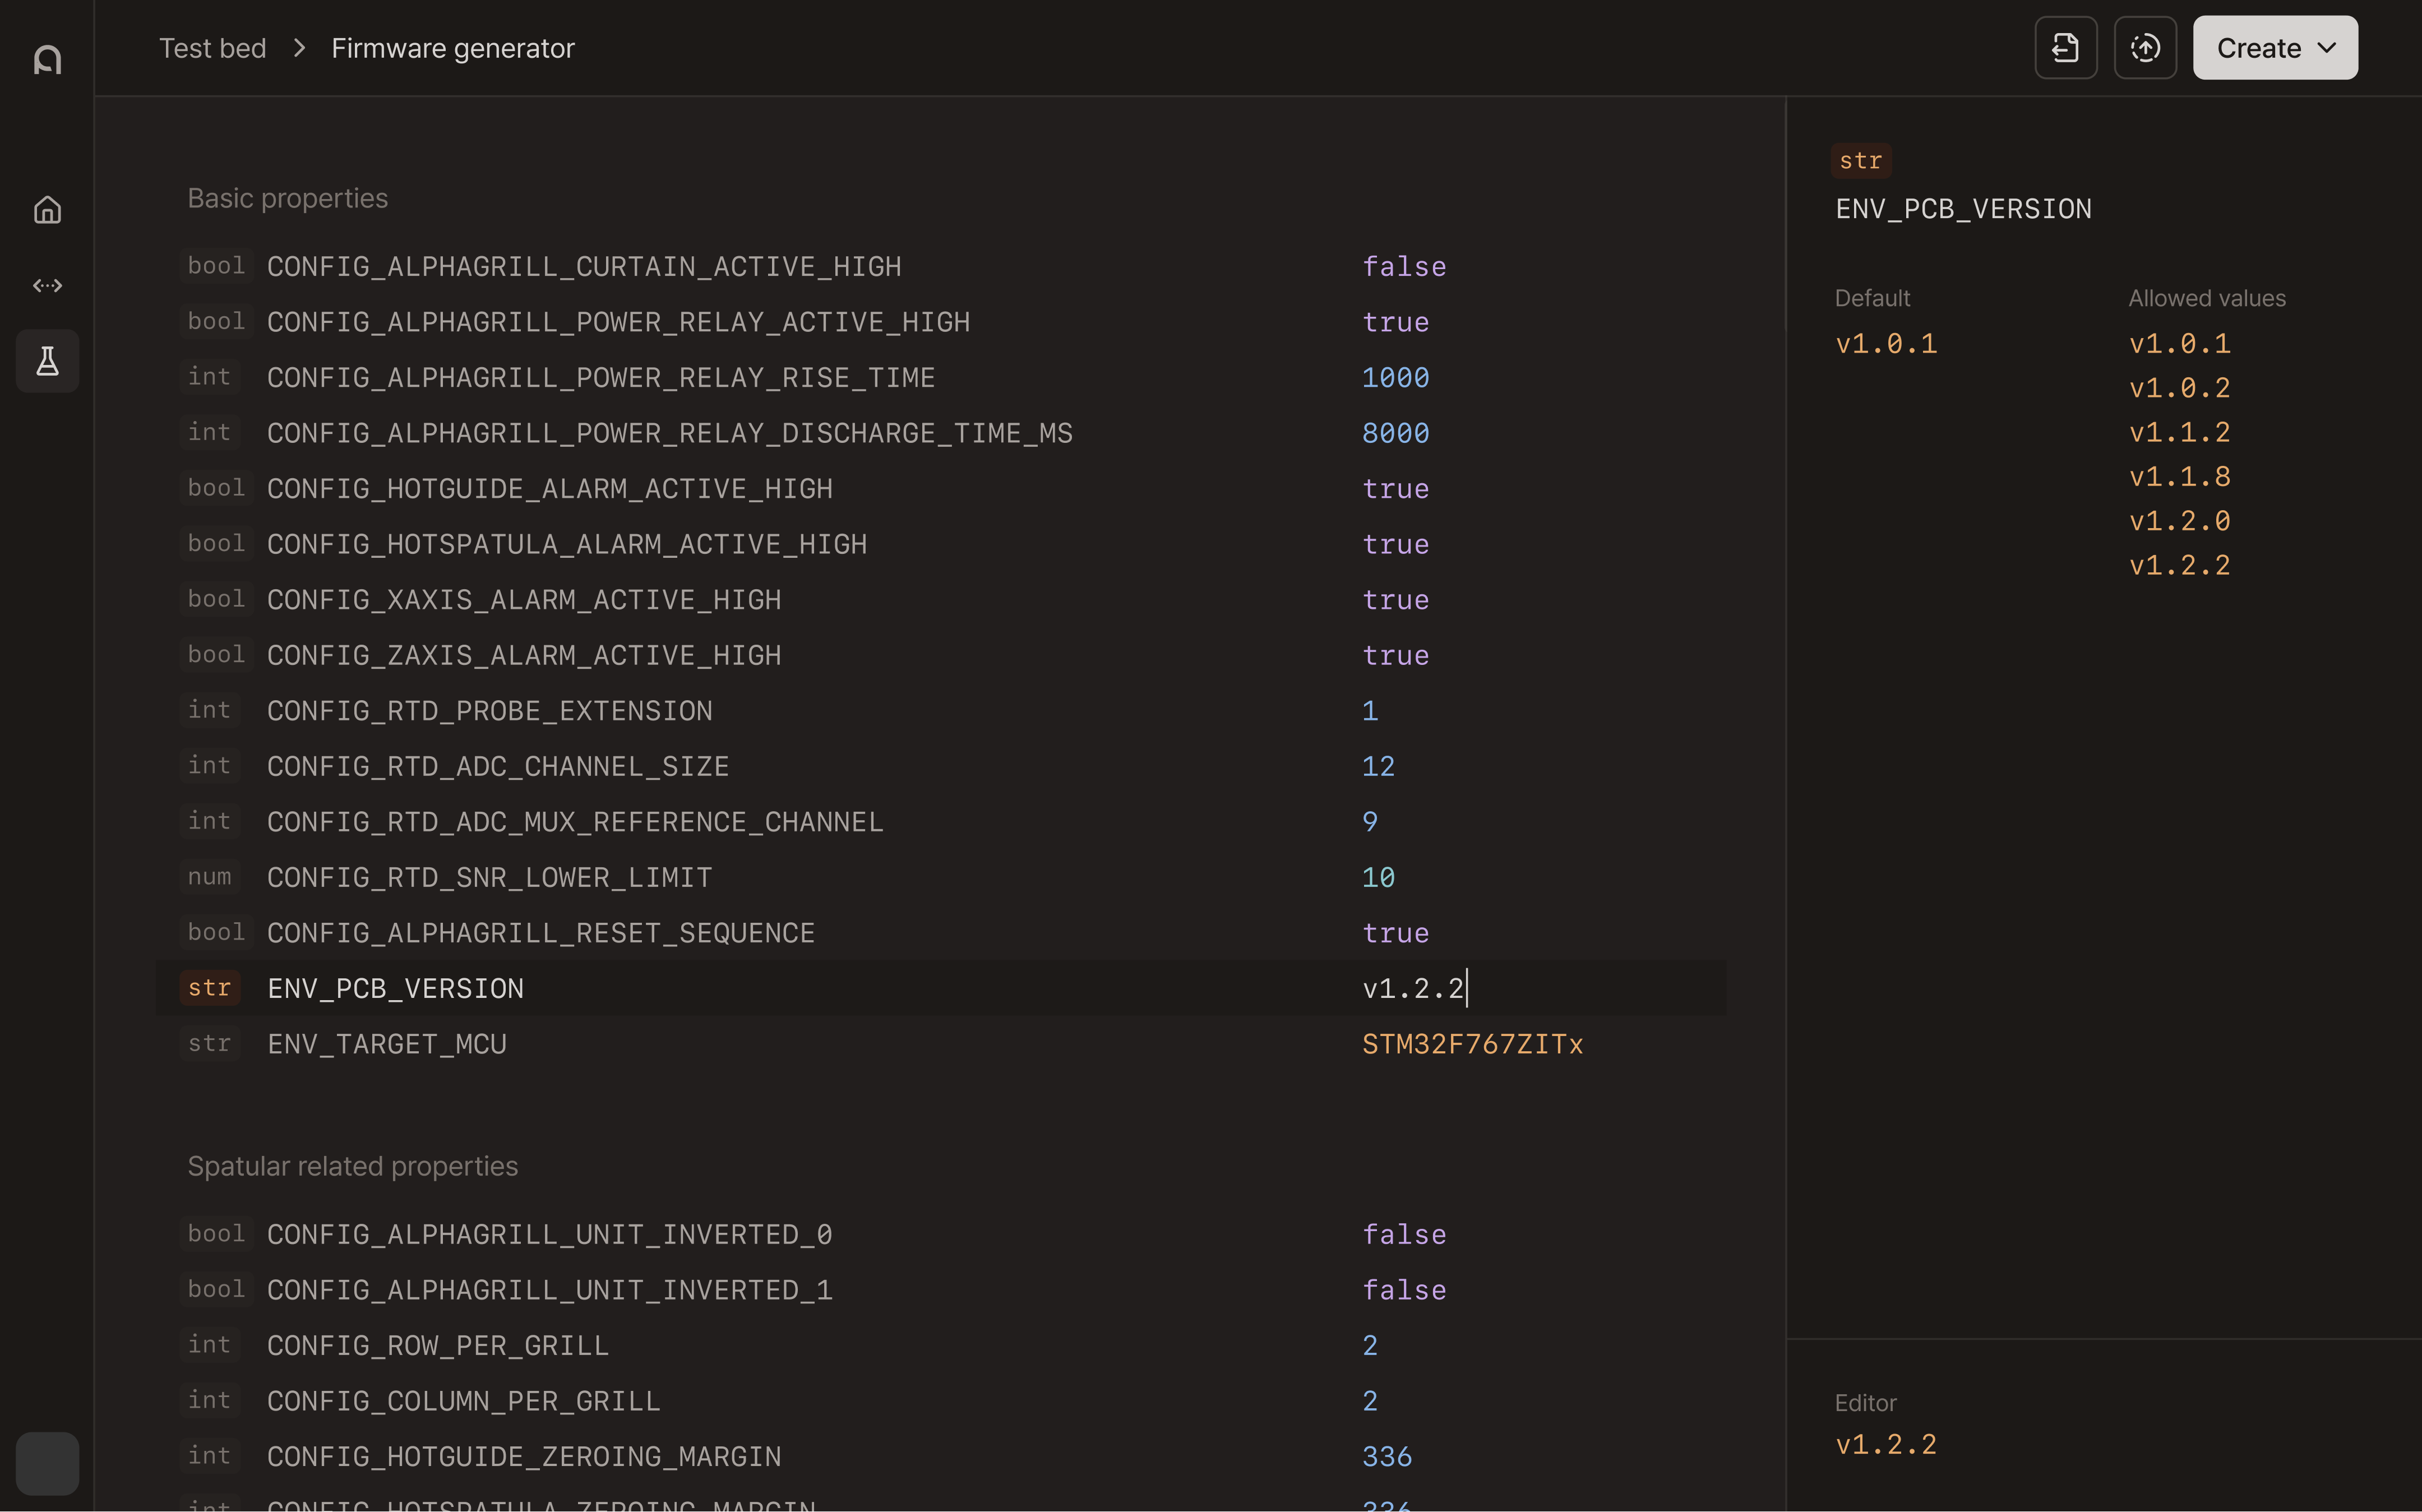Choose allowed value v1.1.8
The width and height of the screenshot is (2422, 1512).
pos(2179,477)
